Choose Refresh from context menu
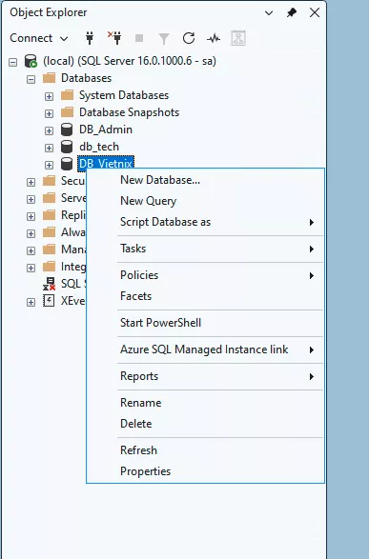369x559 pixels. 205,450
